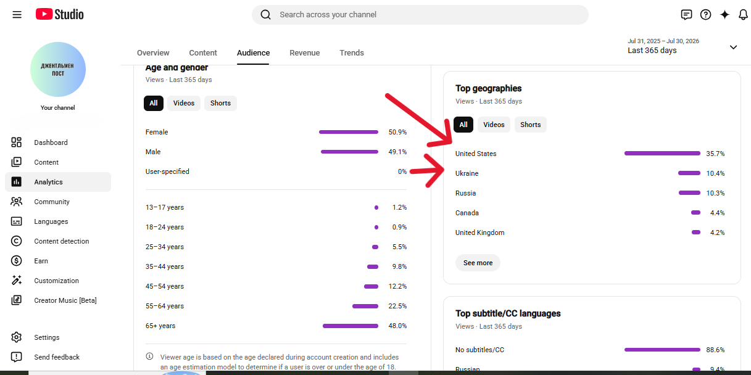Click the Creator Music icon
Screen dimensions: 751x375
[x=17, y=300]
